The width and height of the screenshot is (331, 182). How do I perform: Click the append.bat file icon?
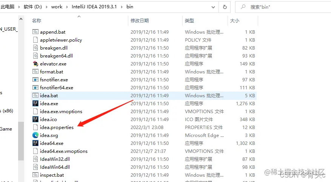pos(35,32)
